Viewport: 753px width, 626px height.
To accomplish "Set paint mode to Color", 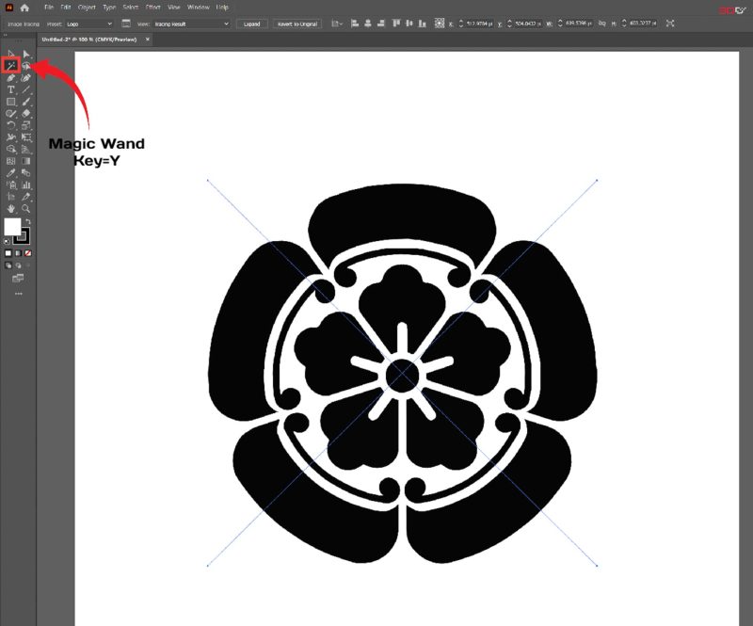I will tap(8, 253).
